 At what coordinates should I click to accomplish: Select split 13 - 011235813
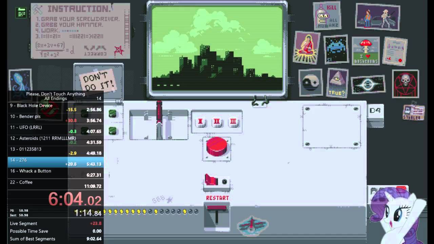[x=56, y=151]
